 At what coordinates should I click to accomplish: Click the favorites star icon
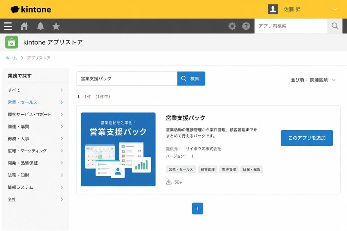56,26
